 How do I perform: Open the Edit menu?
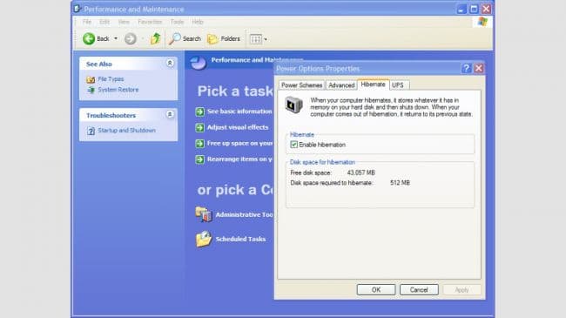pyautogui.click(x=104, y=22)
